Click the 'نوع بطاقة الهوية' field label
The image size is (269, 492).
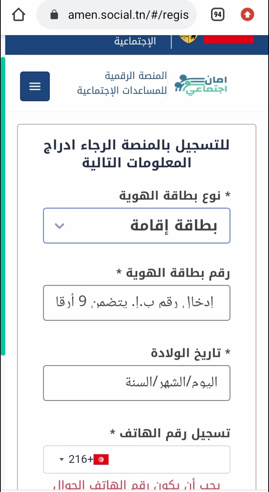click(175, 195)
